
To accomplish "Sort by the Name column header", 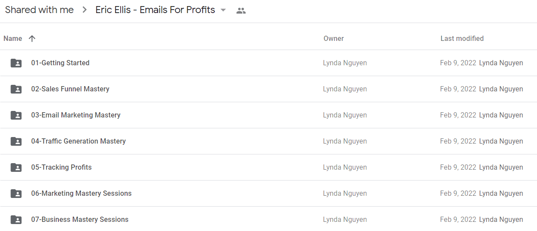I will [x=13, y=38].
